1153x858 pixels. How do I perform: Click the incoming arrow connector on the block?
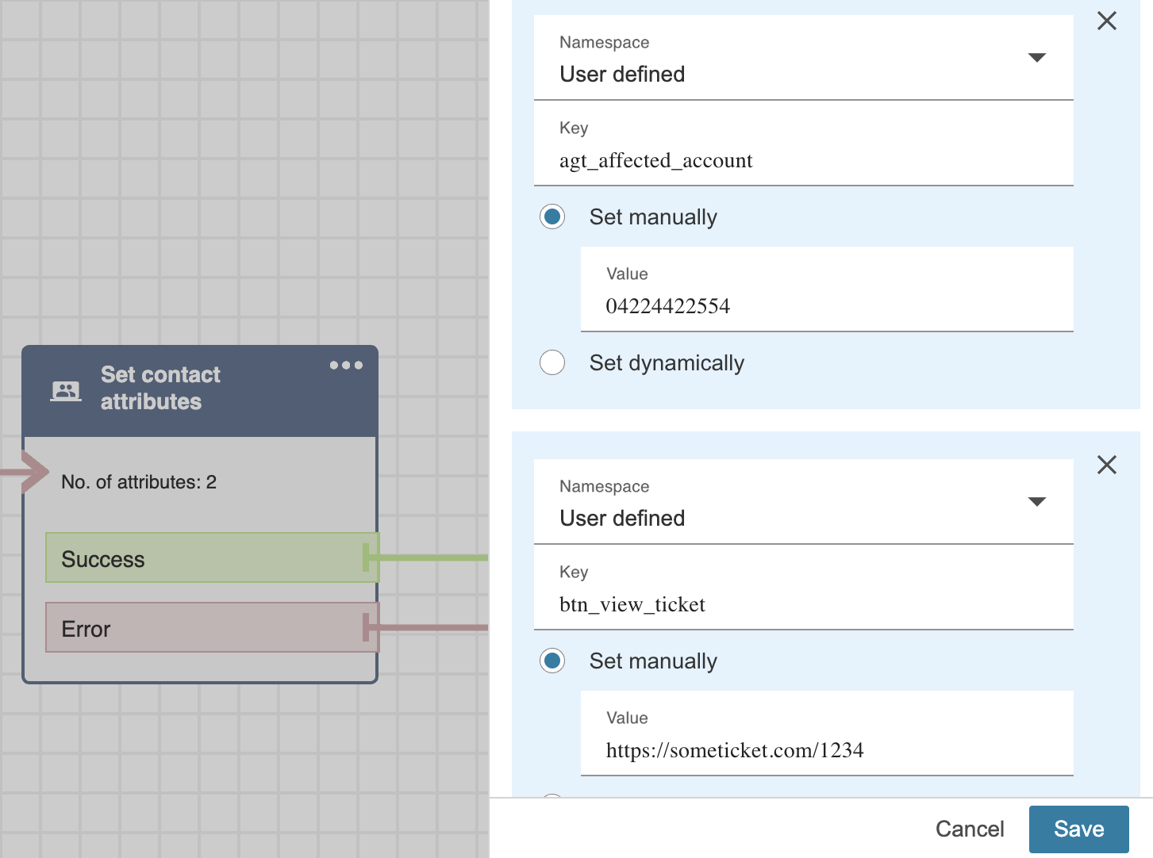pyautogui.click(x=32, y=473)
